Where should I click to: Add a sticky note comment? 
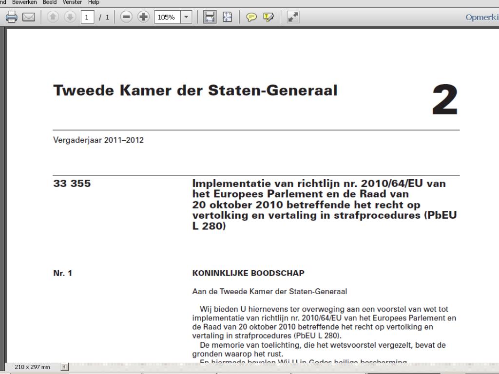pos(251,17)
